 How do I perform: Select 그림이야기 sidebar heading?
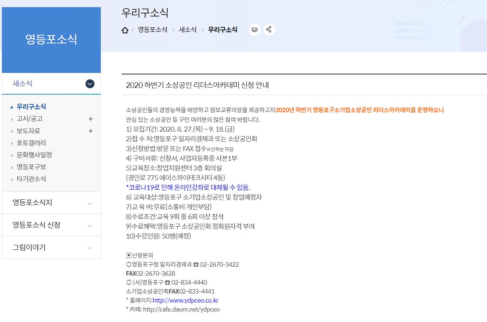[29, 247]
